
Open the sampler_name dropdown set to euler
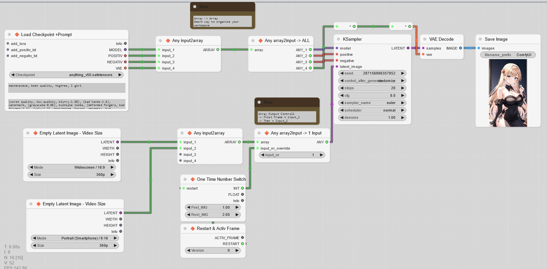(x=372, y=103)
